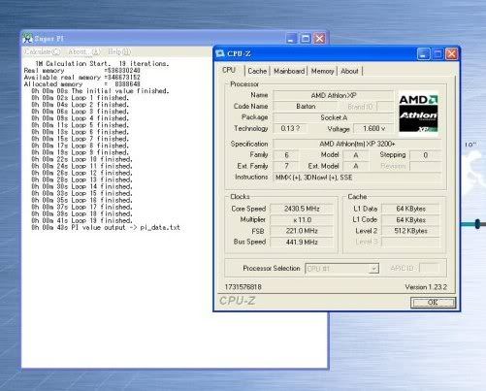Close the CPU-Z window
Screen dimensions: 486x391
tap(452, 53)
